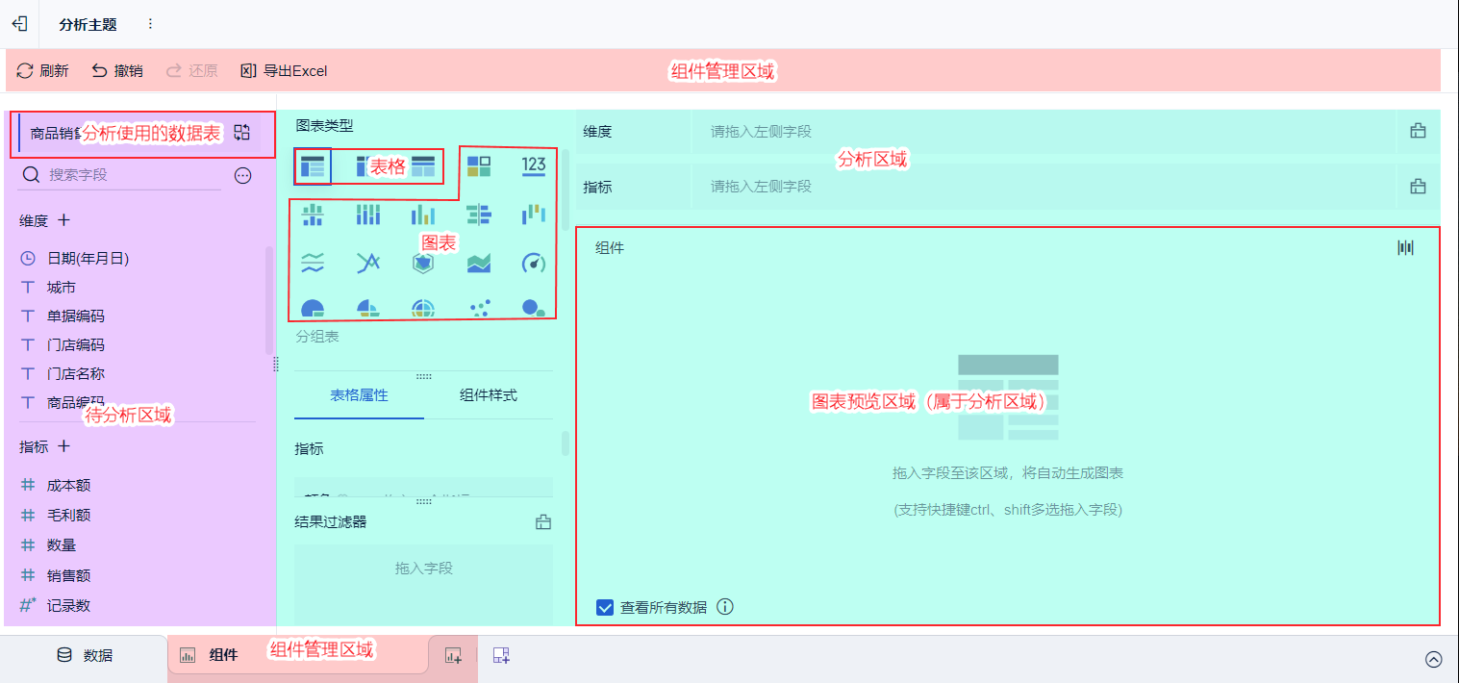Viewport: 1459px width, 683px height.
Task: Pick the 123 indicator card chart type
Action: point(534,165)
